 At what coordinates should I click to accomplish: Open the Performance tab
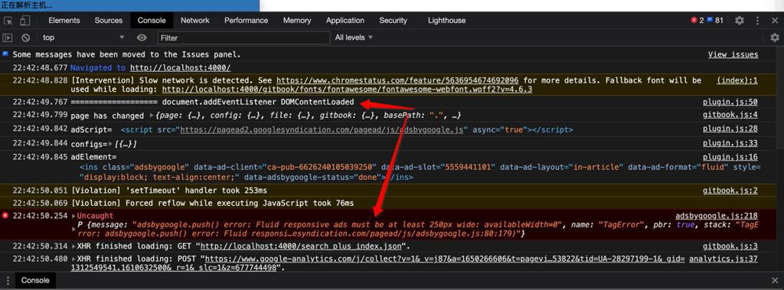click(x=246, y=21)
